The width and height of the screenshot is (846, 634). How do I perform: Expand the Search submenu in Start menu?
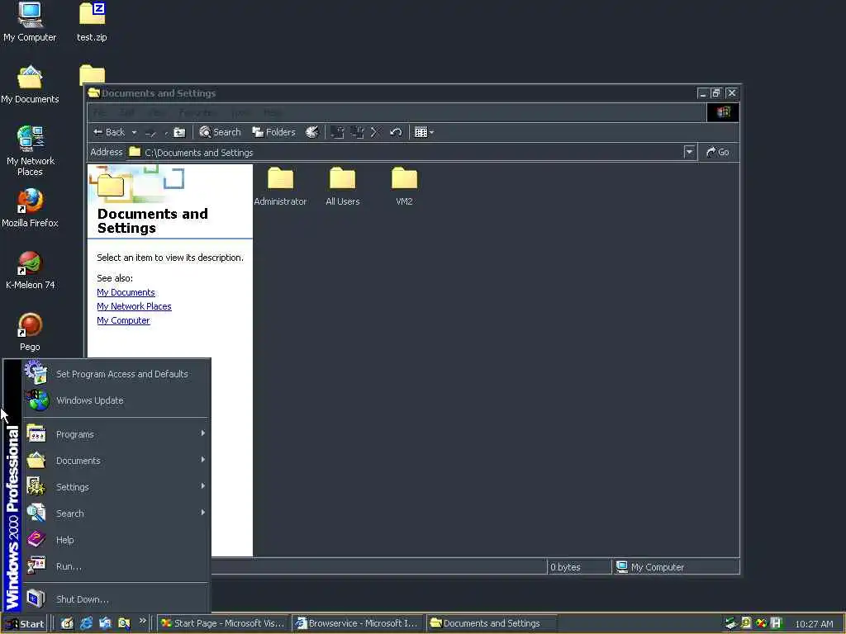click(x=116, y=513)
